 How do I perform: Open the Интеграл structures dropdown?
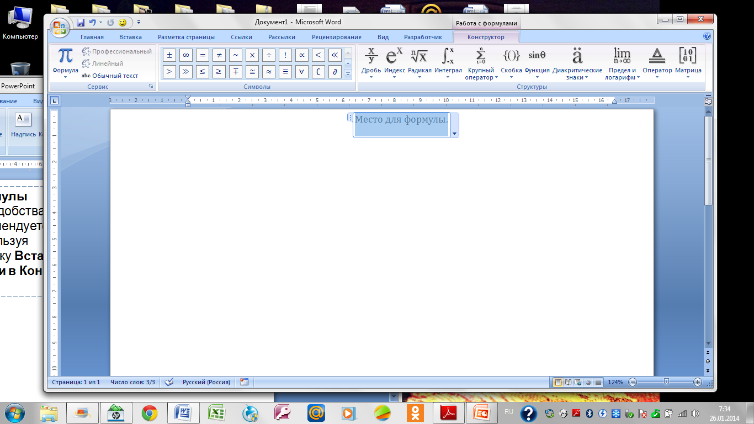(x=448, y=62)
